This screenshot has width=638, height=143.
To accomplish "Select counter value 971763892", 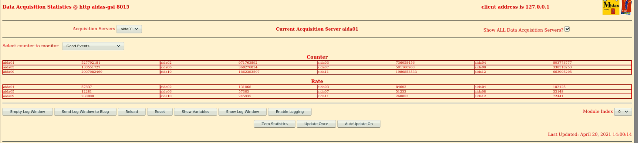I will (x=248, y=63).
